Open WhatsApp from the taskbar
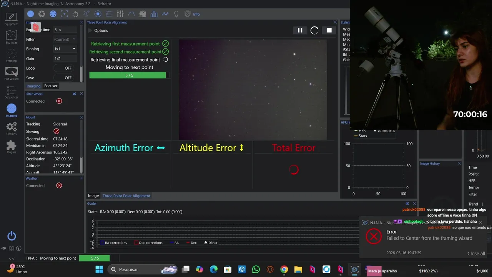This screenshot has width=492, height=277. click(x=256, y=269)
